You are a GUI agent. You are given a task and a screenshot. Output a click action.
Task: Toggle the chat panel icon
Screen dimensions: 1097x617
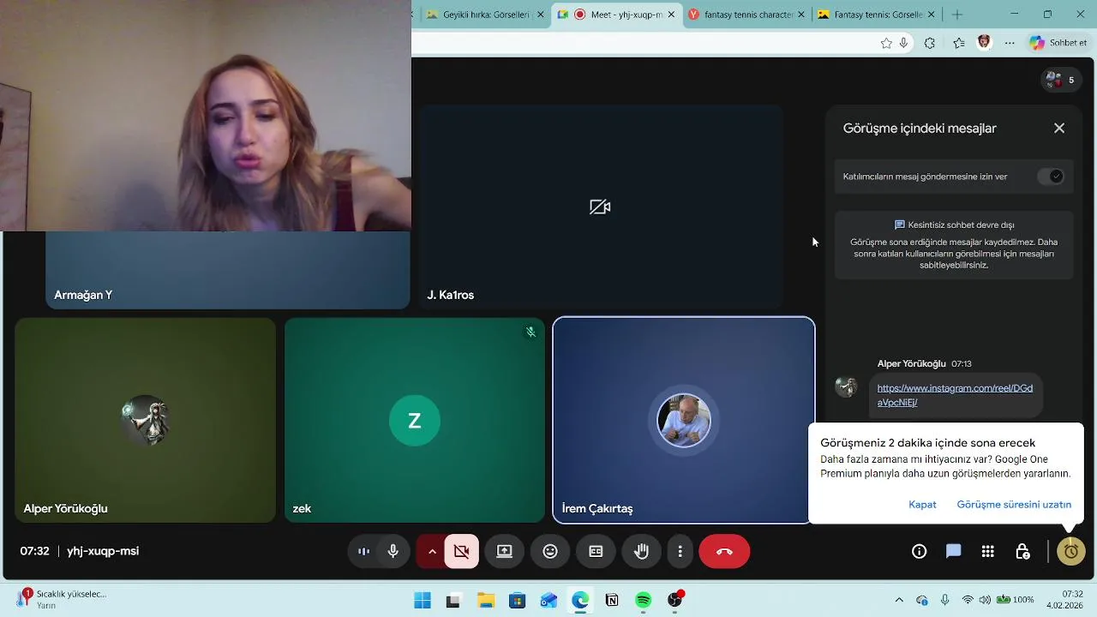[954, 552]
